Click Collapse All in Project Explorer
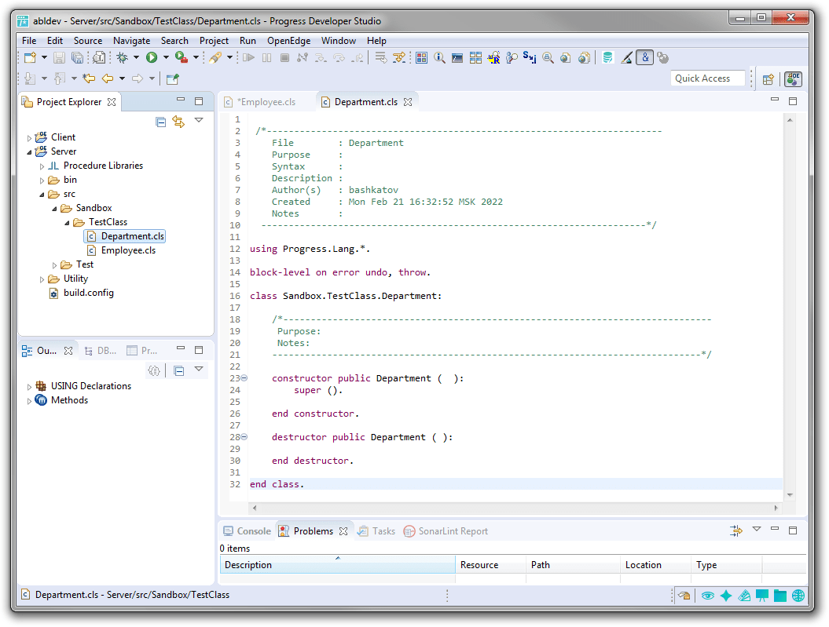829x627 pixels. (x=161, y=122)
